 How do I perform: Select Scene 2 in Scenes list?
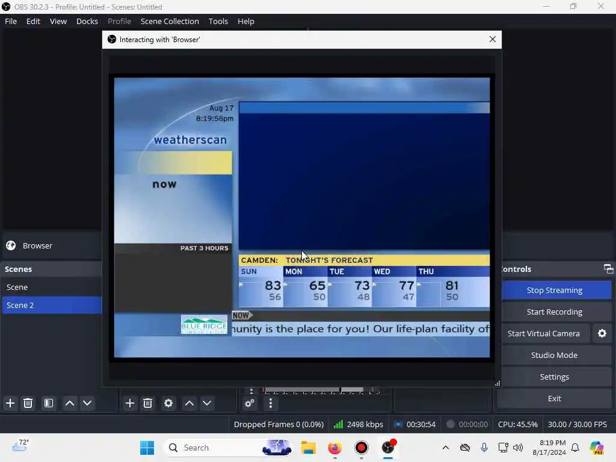coord(52,305)
